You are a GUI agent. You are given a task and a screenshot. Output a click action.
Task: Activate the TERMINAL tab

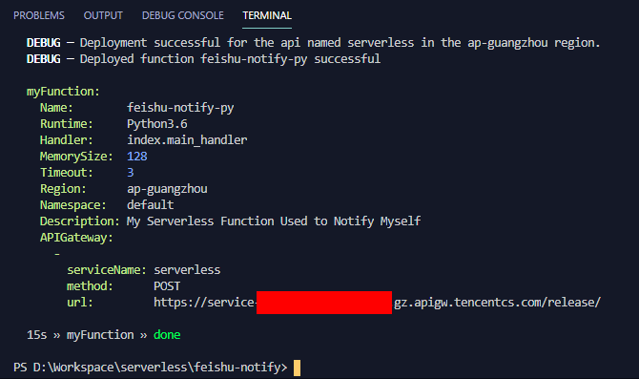[267, 15]
